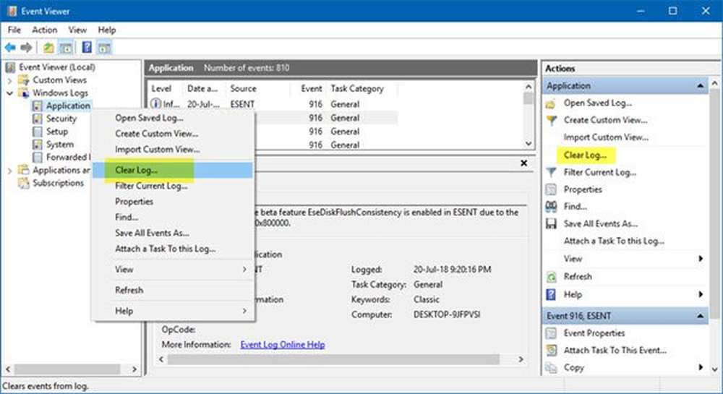Collapse the Application section in Actions pane
This screenshot has height=394, width=723.
(x=701, y=86)
